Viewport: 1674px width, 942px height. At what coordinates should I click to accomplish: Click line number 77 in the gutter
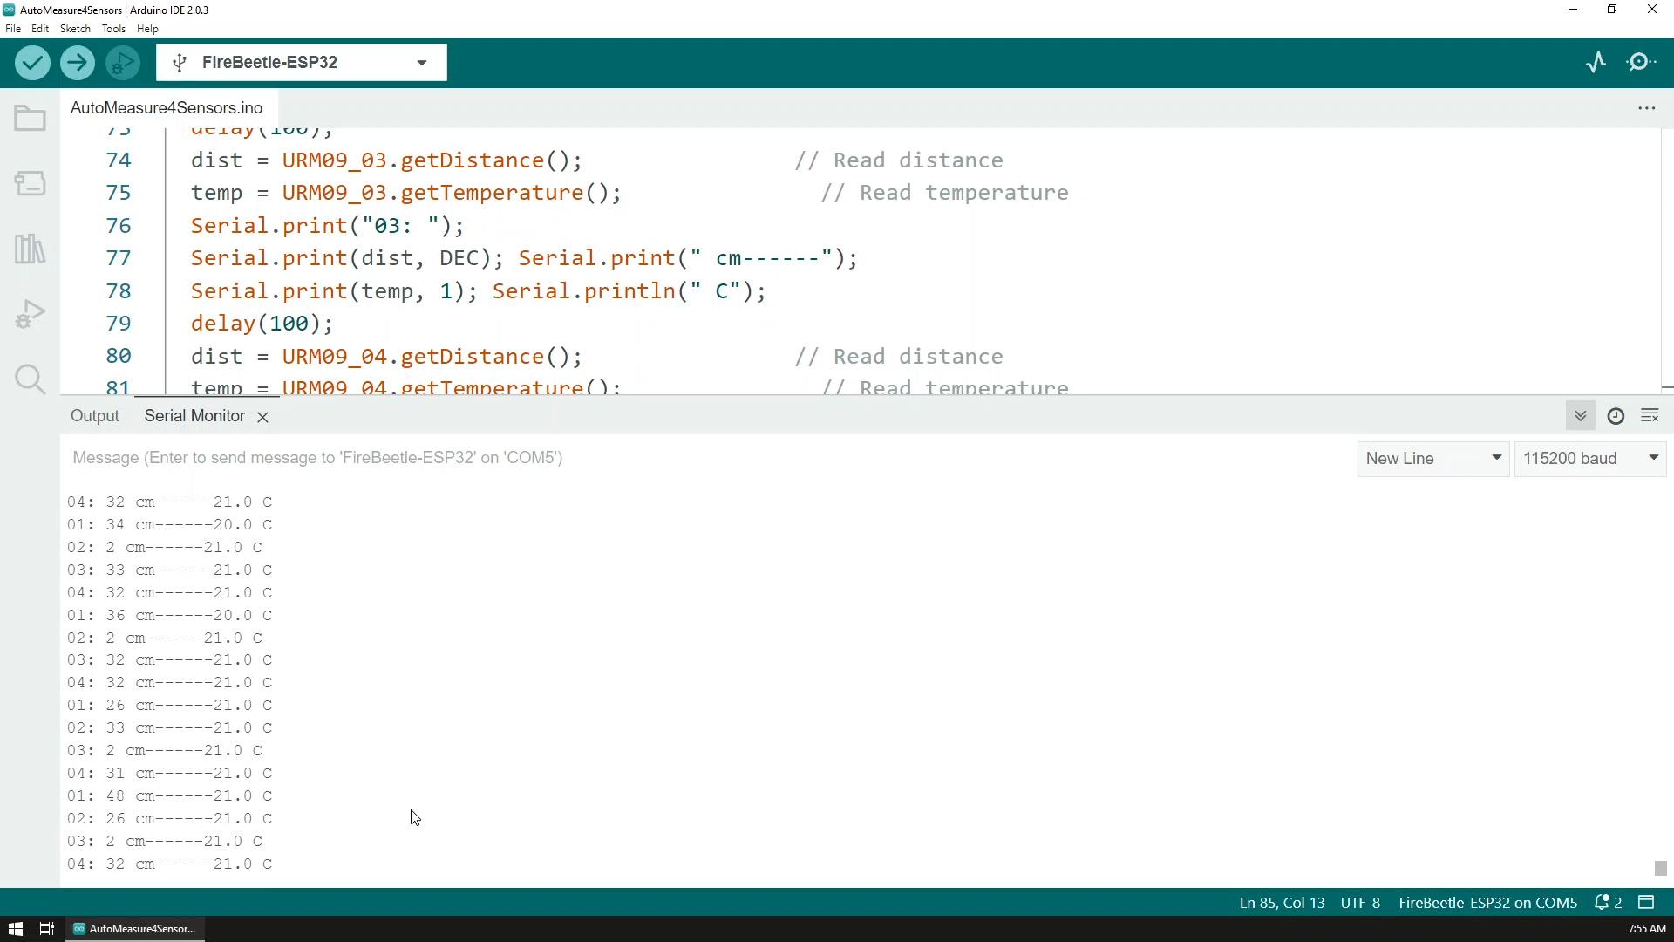(119, 258)
